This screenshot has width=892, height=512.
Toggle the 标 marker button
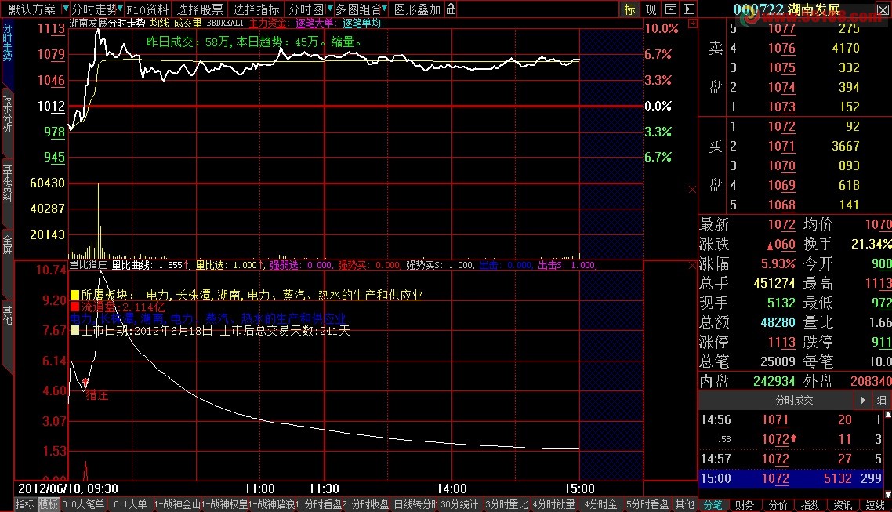point(629,9)
